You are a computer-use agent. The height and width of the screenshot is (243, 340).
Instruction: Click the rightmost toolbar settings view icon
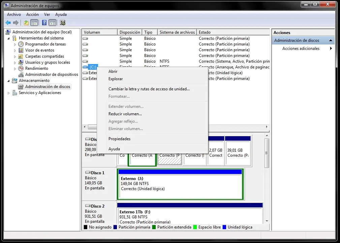(x=63, y=23)
